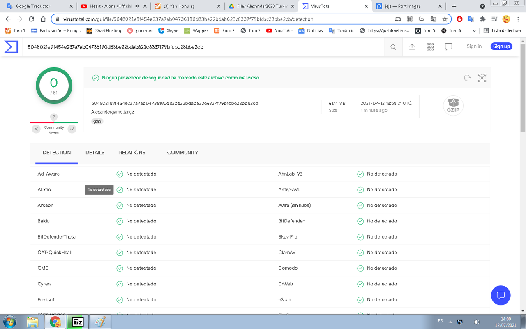Open the Skype bookmark
The width and height of the screenshot is (526, 329).
pos(168,31)
